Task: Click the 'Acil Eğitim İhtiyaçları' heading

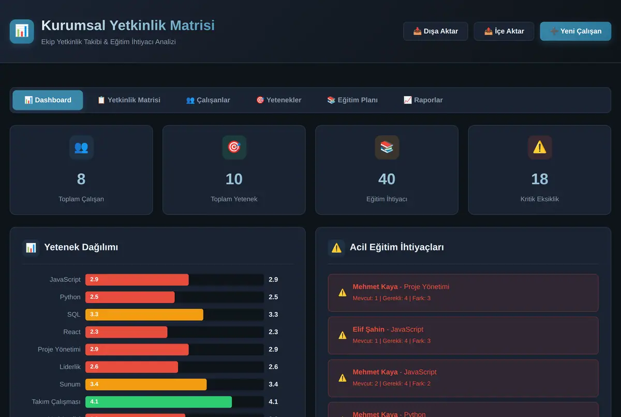Action: click(x=397, y=247)
